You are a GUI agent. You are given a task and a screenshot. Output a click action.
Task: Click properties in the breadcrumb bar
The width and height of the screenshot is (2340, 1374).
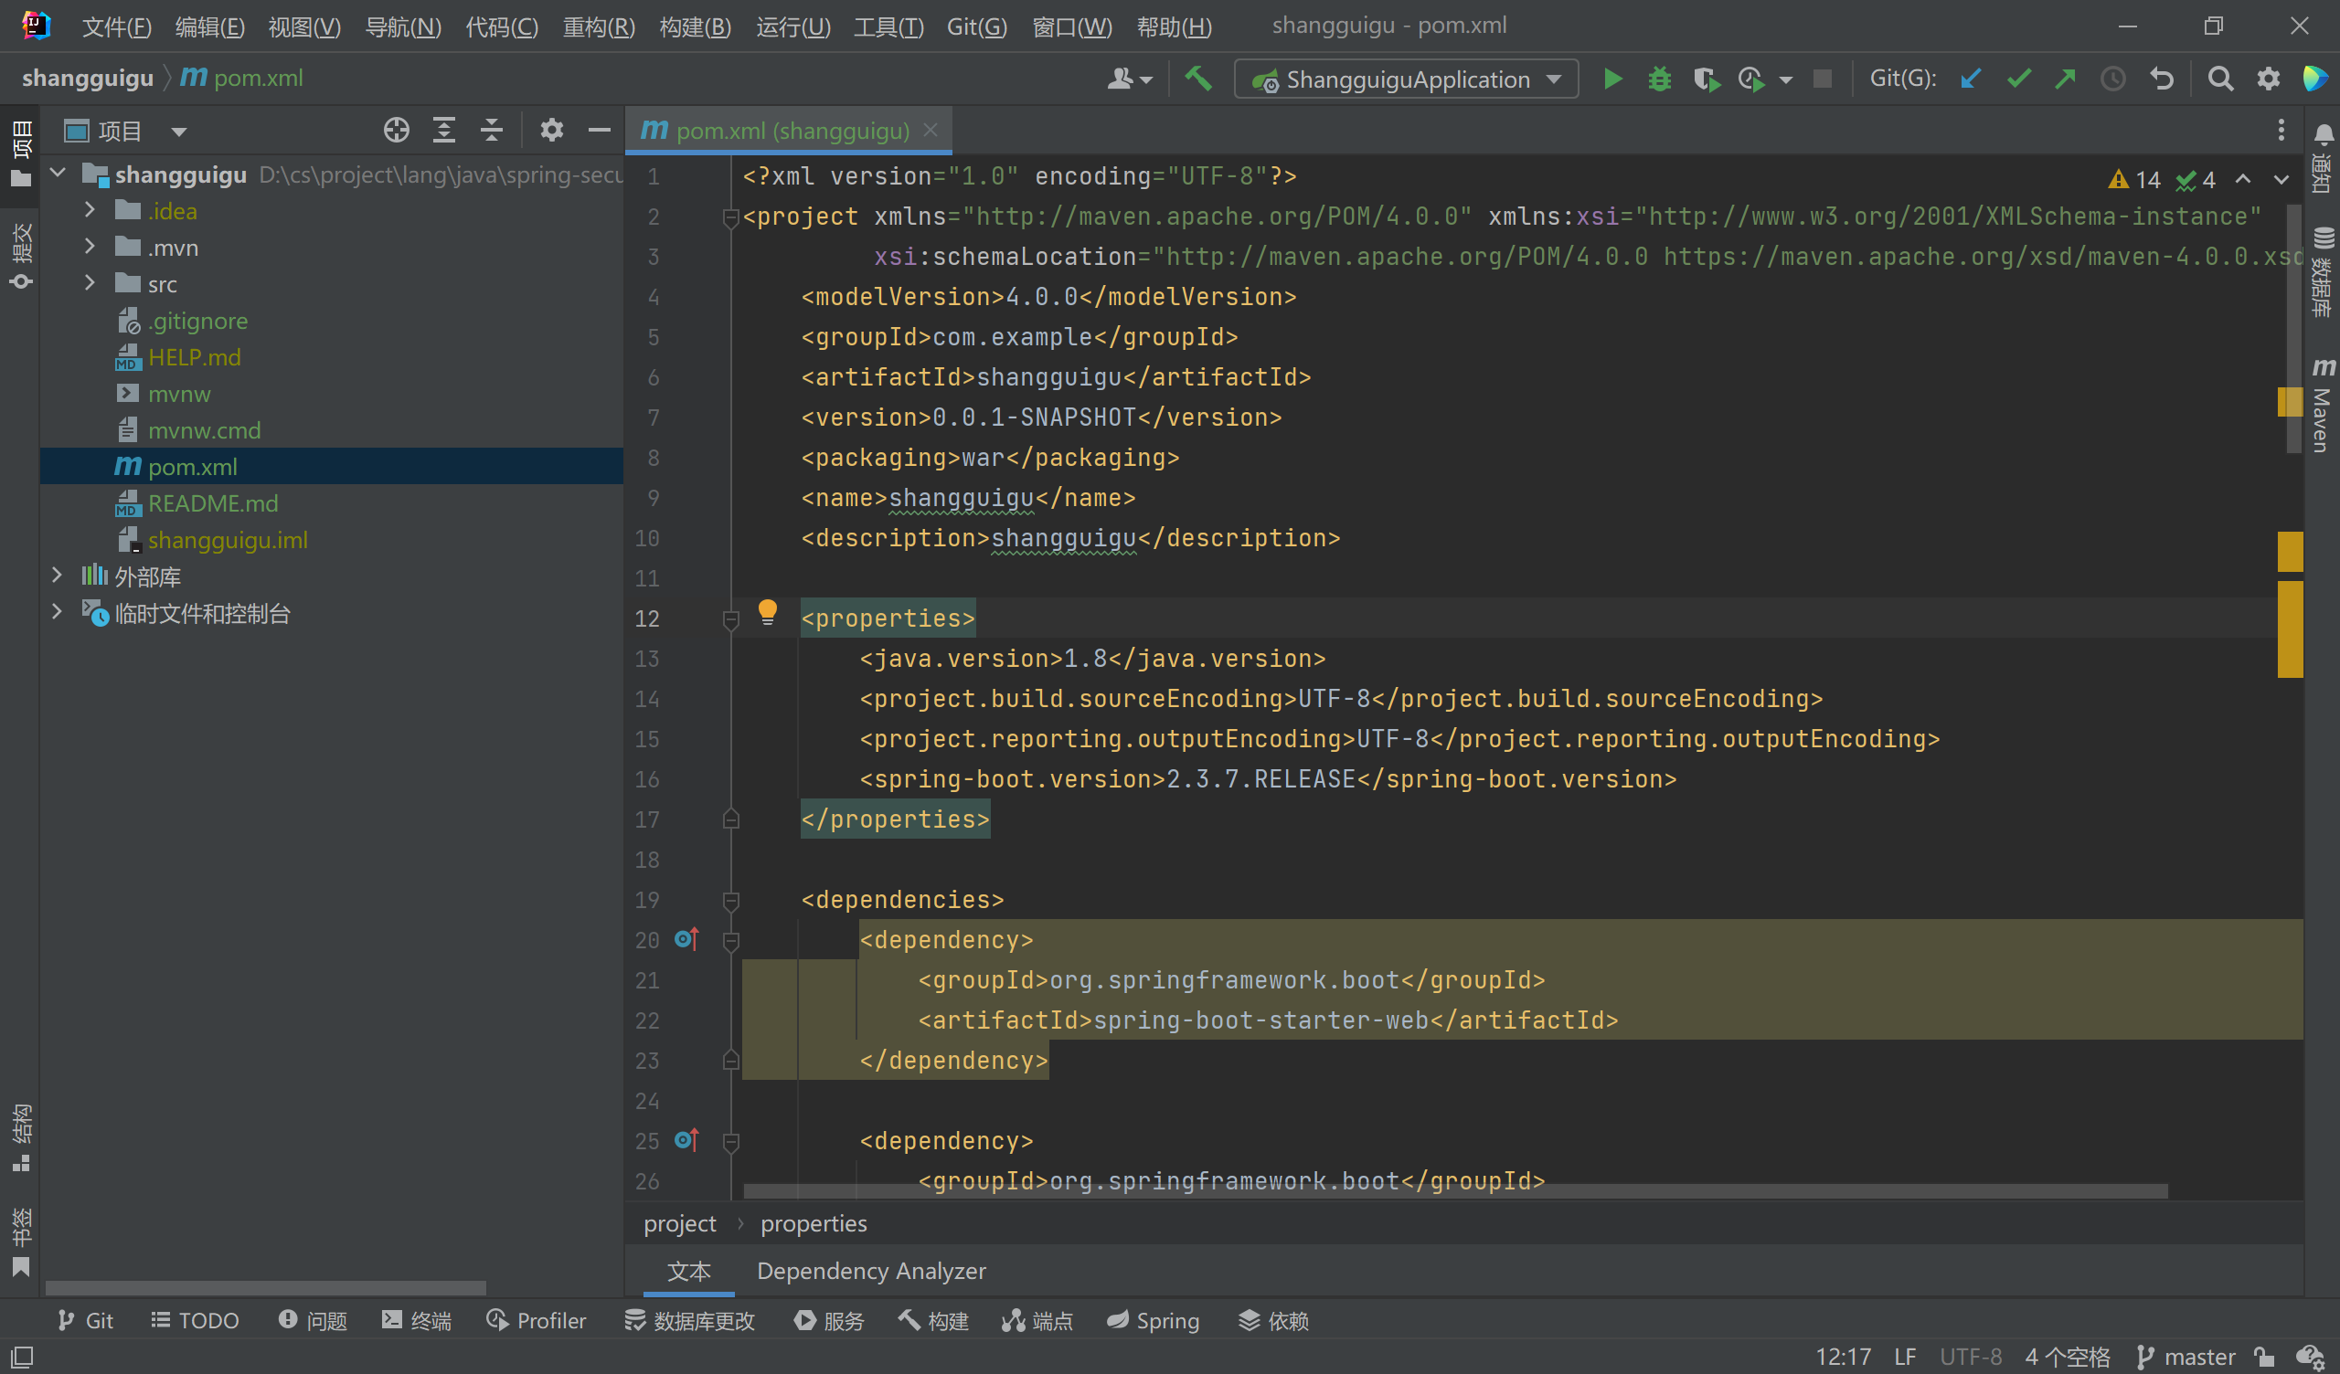(814, 1223)
